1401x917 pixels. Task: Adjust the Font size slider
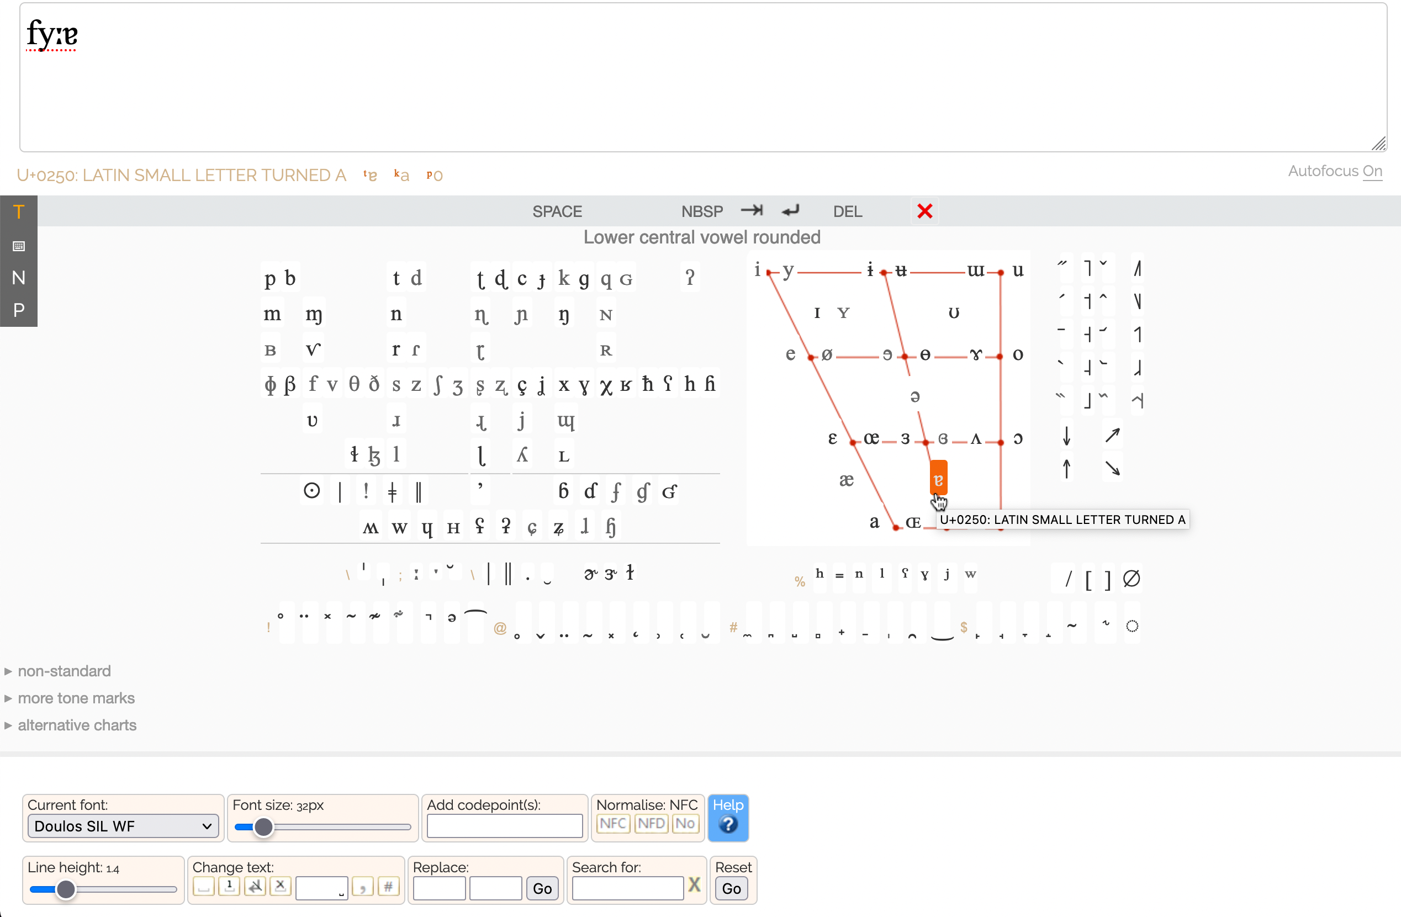322,827
